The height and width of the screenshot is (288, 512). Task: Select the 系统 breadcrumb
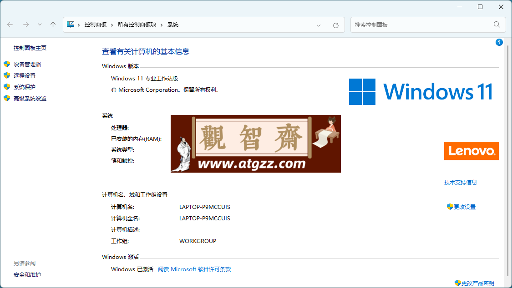point(173,25)
